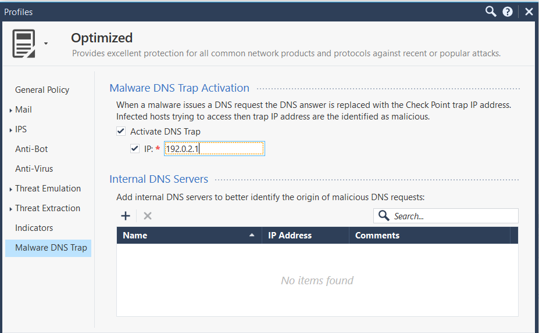Uncheck the IP checkbox
The image size is (539, 333).
click(x=135, y=149)
